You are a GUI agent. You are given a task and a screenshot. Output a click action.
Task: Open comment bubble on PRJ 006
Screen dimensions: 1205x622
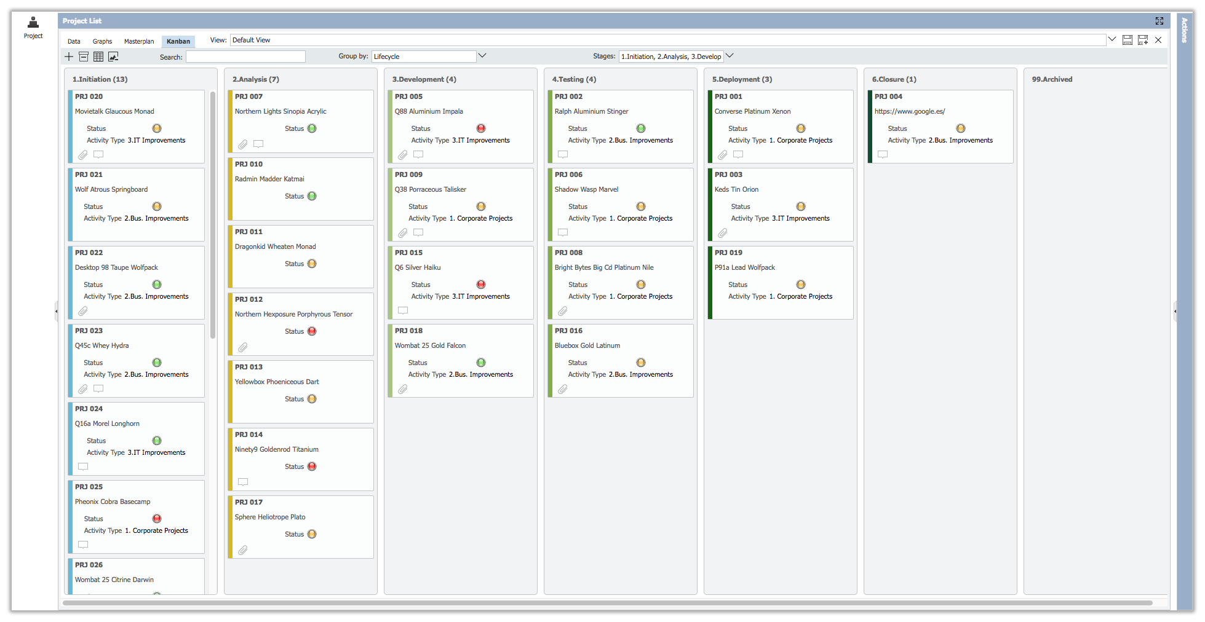(563, 232)
